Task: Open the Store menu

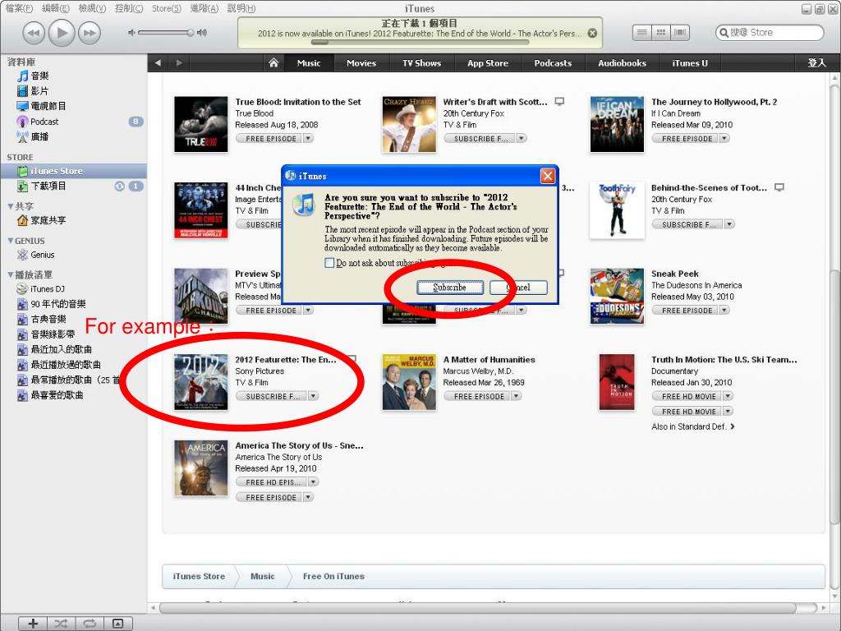Action: tap(166, 8)
